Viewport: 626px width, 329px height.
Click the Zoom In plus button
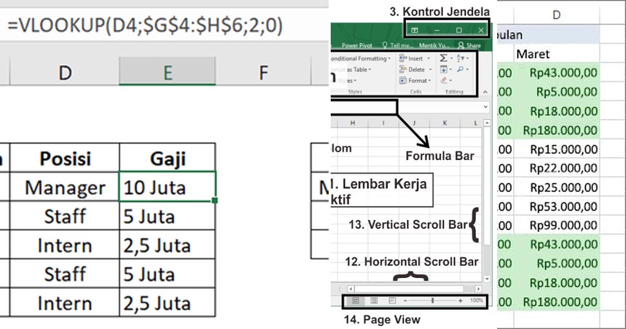point(460,300)
